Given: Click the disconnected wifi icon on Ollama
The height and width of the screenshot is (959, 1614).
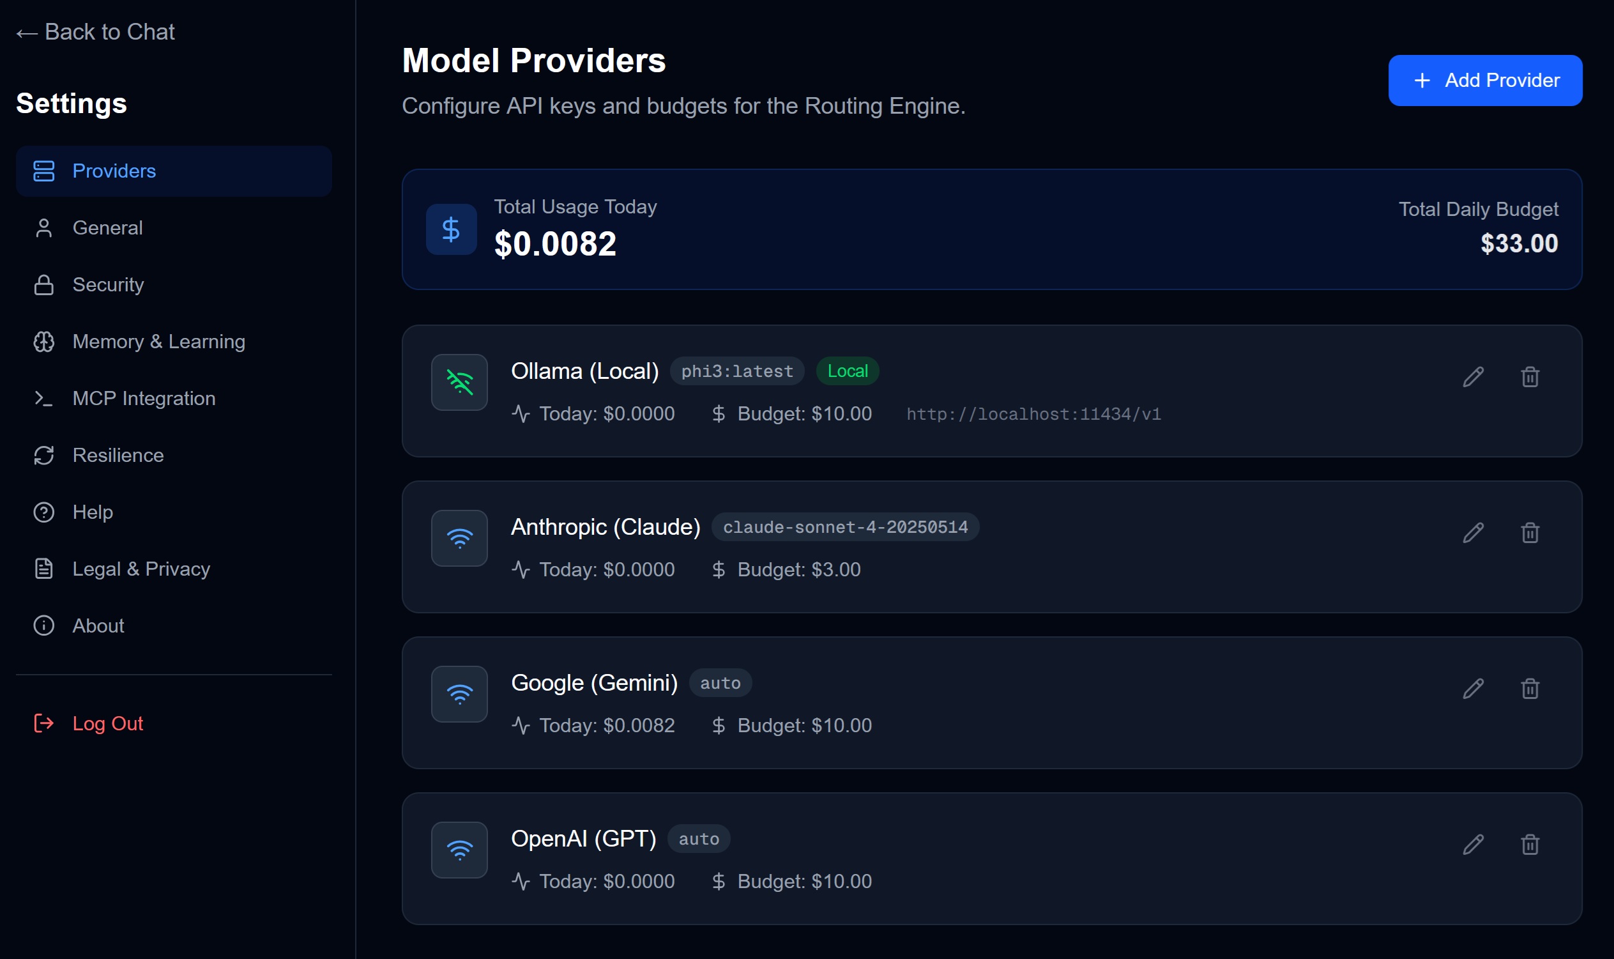Looking at the screenshot, I should 459,382.
